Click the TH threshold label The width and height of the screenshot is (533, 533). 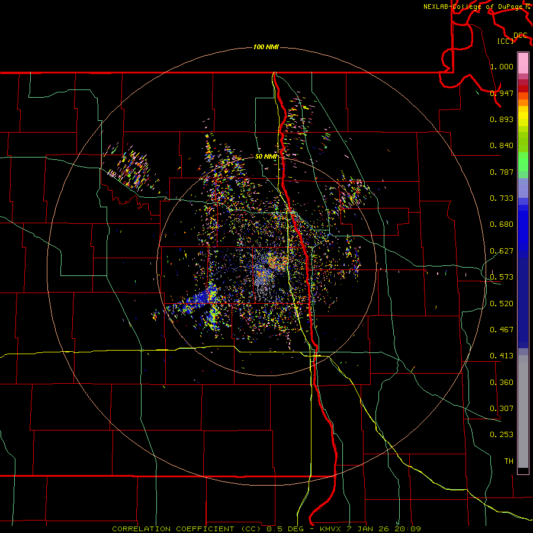coord(509,461)
